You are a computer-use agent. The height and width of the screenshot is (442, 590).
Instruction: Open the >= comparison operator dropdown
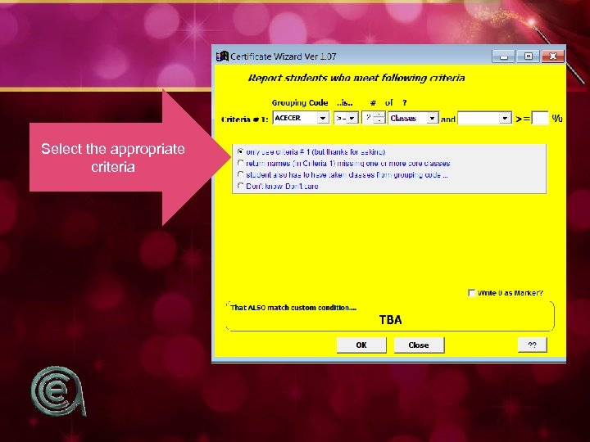pyautogui.click(x=352, y=119)
